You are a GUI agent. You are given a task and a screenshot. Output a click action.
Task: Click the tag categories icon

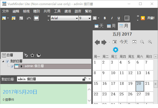point(26,55)
